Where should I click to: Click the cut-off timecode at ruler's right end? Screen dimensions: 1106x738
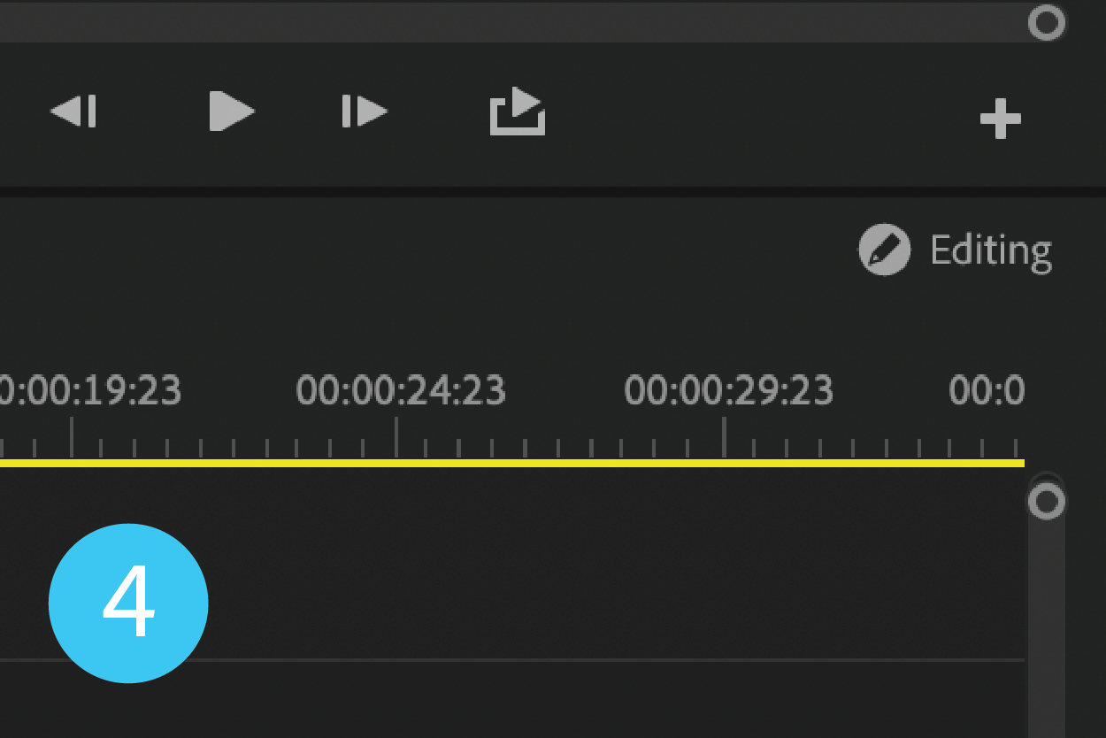click(987, 390)
